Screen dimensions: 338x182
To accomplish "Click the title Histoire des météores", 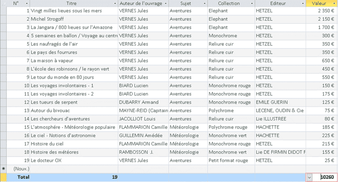I will (x=55, y=152).
